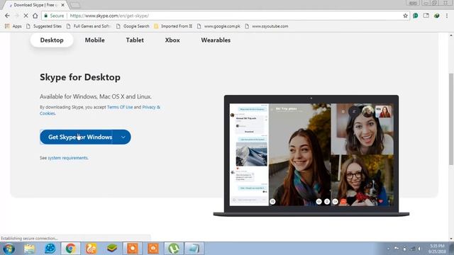The width and height of the screenshot is (454, 255).
Task: Switch to the Tablet tab
Action: click(135, 40)
